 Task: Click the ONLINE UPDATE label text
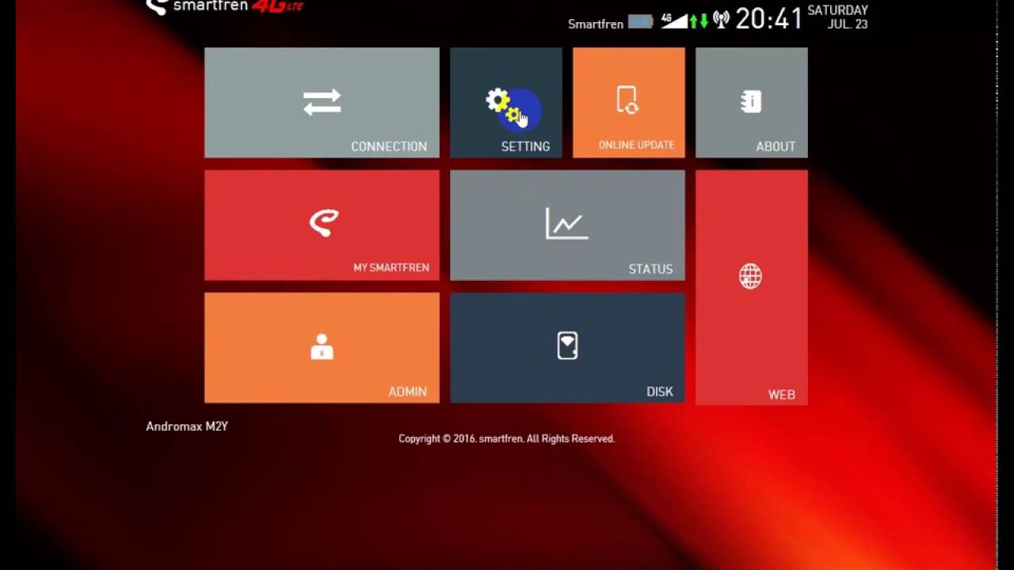[637, 145]
